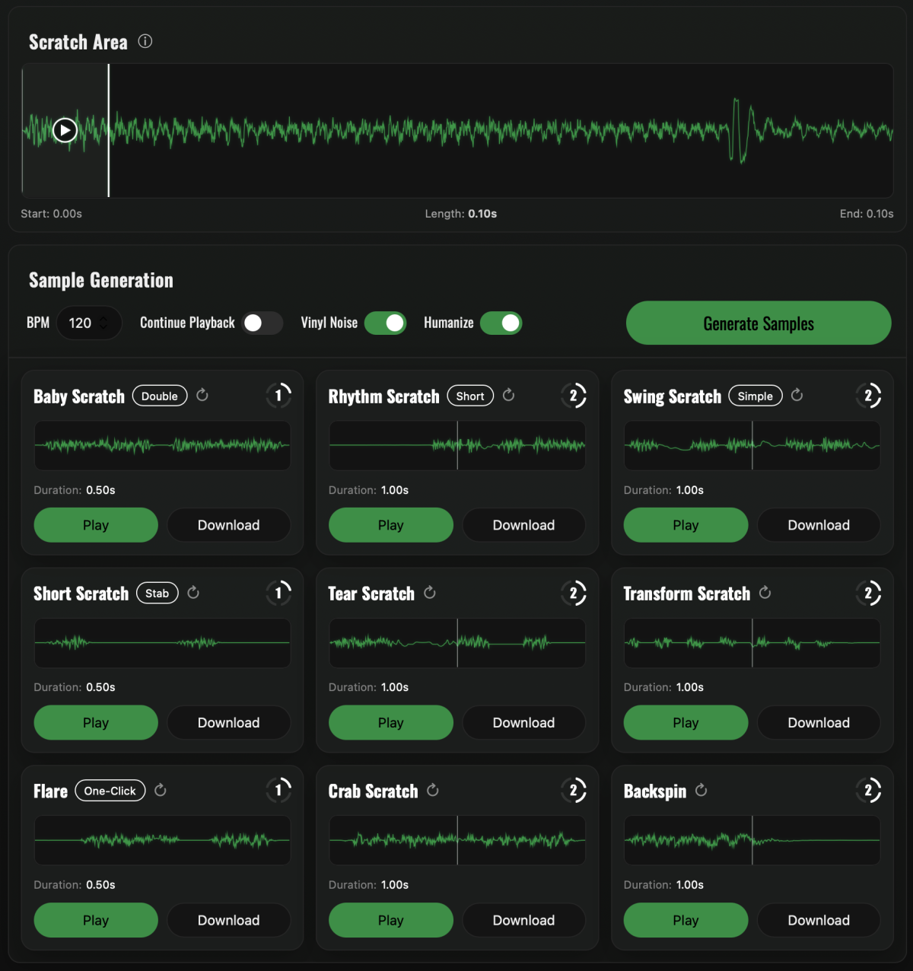Regenerate the Backspin sample
This screenshot has height=971, width=913.
[x=701, y=790]
